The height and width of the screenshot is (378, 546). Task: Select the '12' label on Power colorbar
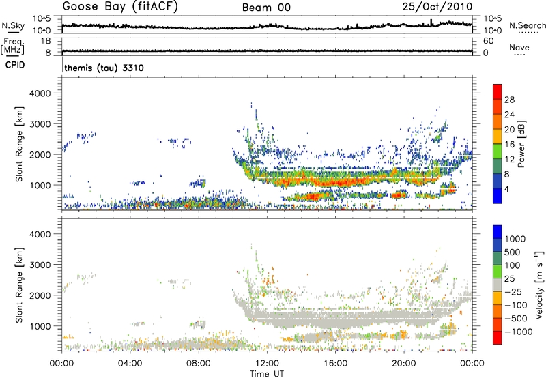(x=509, y=160)
